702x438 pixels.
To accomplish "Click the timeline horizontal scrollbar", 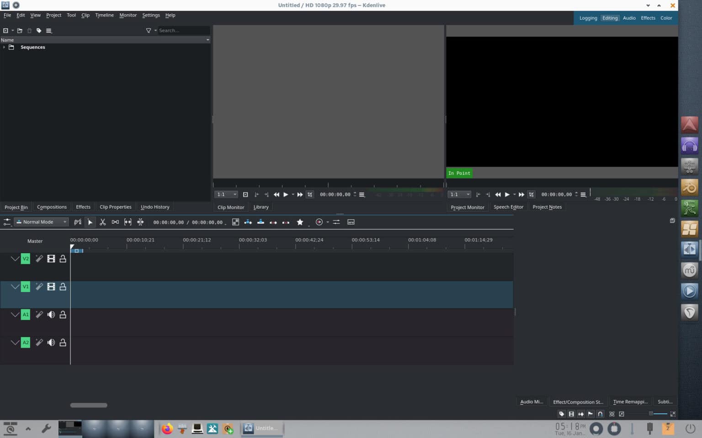I will click(88, 405).
